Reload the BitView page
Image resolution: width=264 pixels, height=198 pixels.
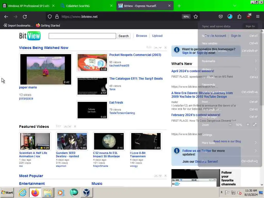pos(25,17)
